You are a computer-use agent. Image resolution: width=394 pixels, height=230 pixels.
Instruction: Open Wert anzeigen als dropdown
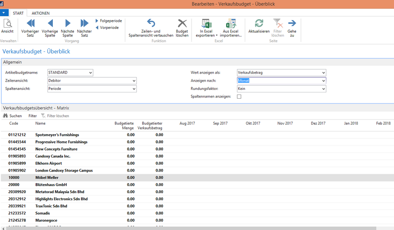pos(324,73)
